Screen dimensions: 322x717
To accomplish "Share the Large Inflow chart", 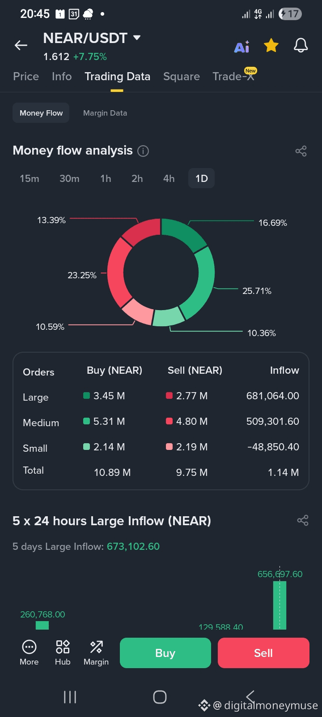I will point(303,520).
